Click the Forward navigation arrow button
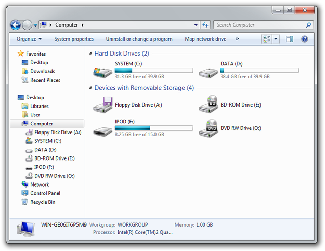This screenshot has height=251, width=325. tap(27, 25)
